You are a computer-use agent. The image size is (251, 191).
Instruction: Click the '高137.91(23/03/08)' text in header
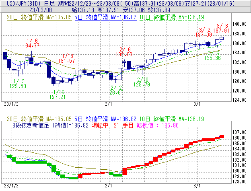pos(159,3)
